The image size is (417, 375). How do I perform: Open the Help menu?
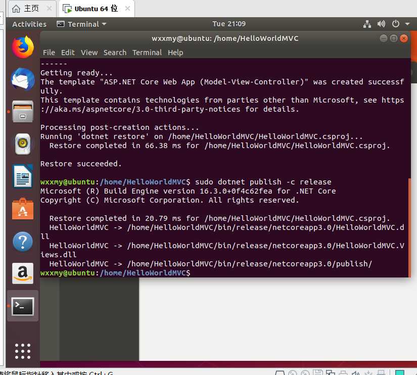[x=175, y=53]
